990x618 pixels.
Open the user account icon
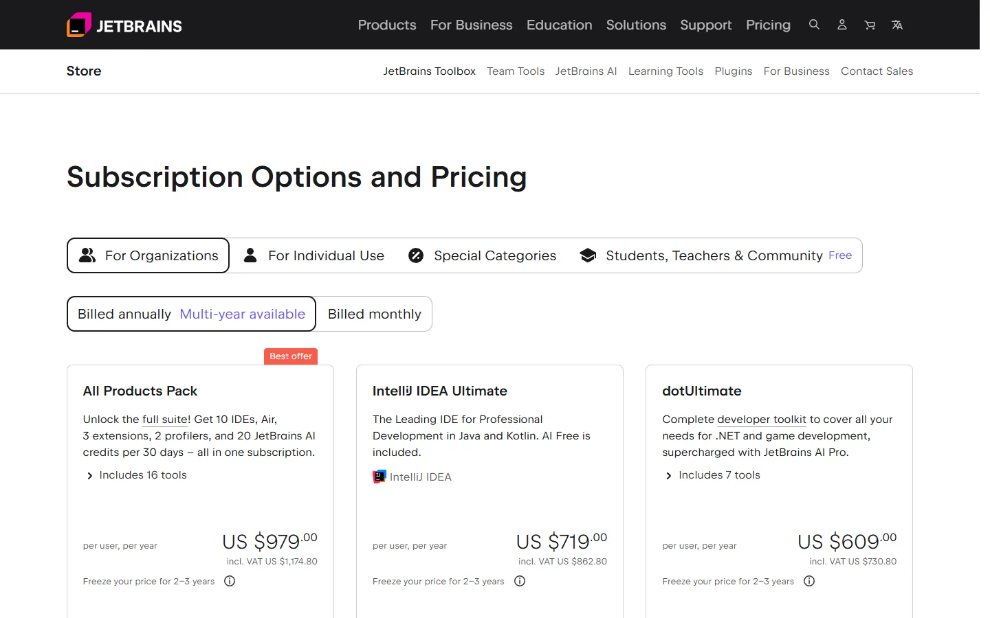pyautogui.click(x=841, y=25)
